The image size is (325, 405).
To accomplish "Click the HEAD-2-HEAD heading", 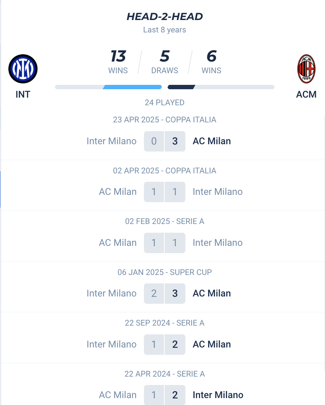I will 165,16.
